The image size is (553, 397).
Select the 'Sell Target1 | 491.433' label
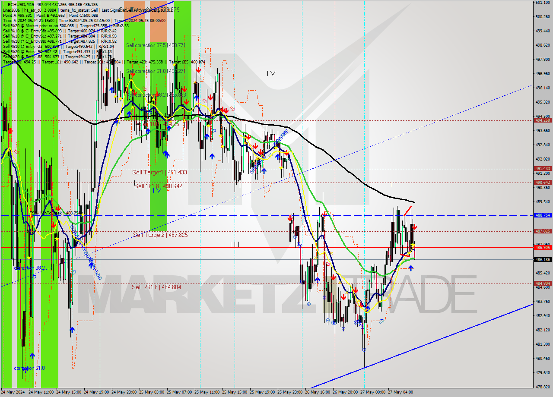pos(159,172)
